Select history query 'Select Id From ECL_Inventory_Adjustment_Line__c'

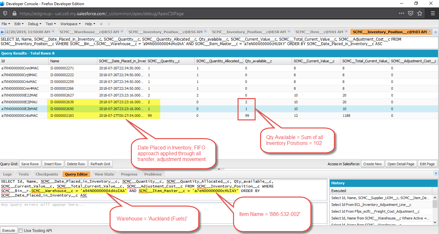pos(381,205)
